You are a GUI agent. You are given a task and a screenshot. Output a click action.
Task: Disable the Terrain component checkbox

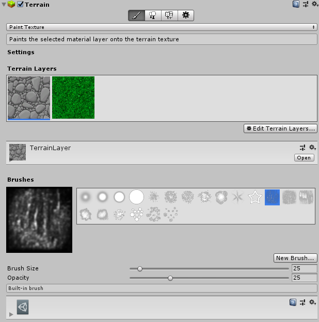(20, 4)
